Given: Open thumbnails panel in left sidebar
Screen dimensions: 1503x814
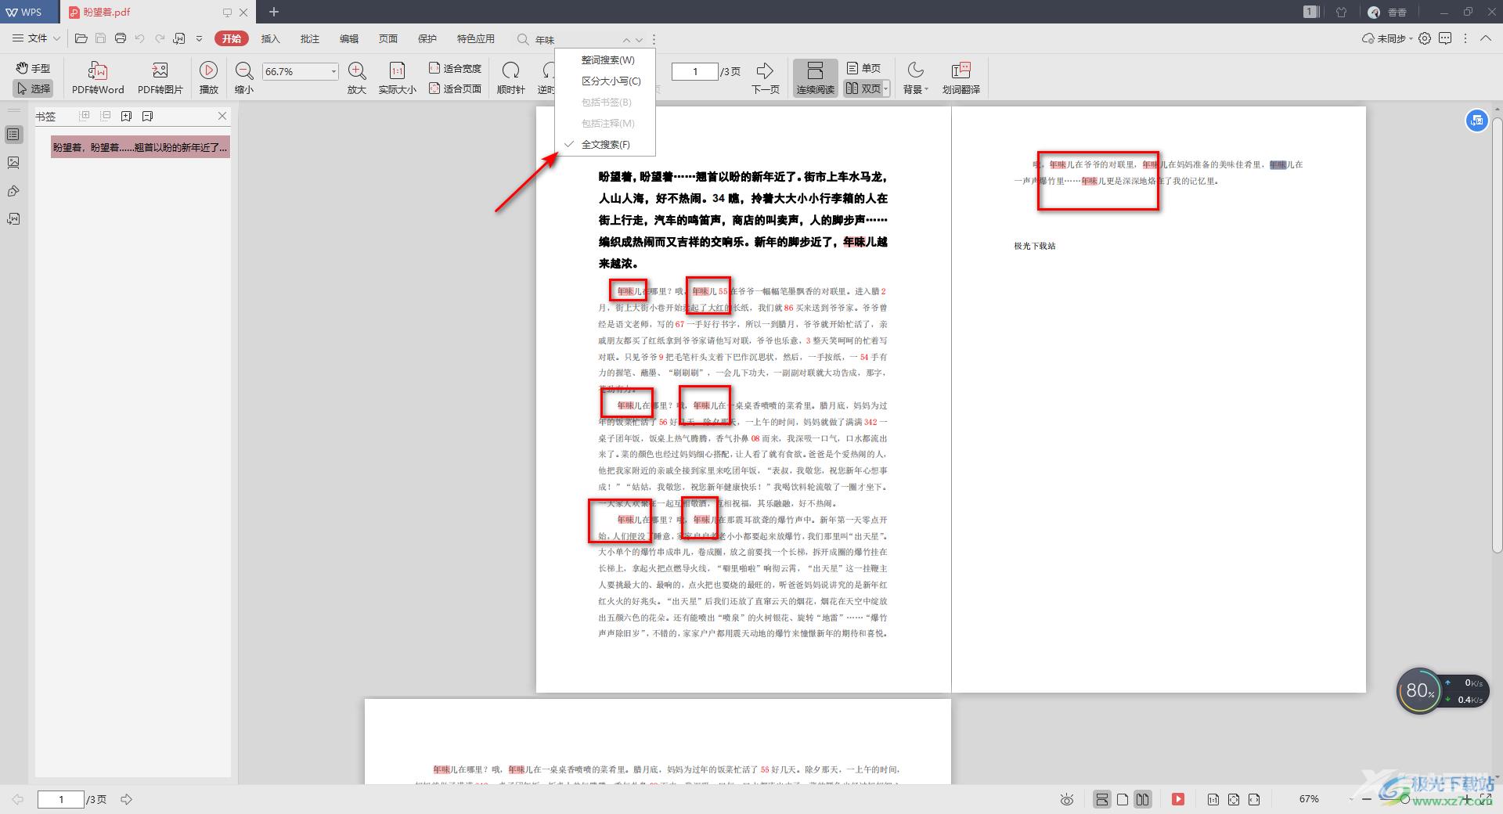Looking at the screenshot, I should [13, 163].
